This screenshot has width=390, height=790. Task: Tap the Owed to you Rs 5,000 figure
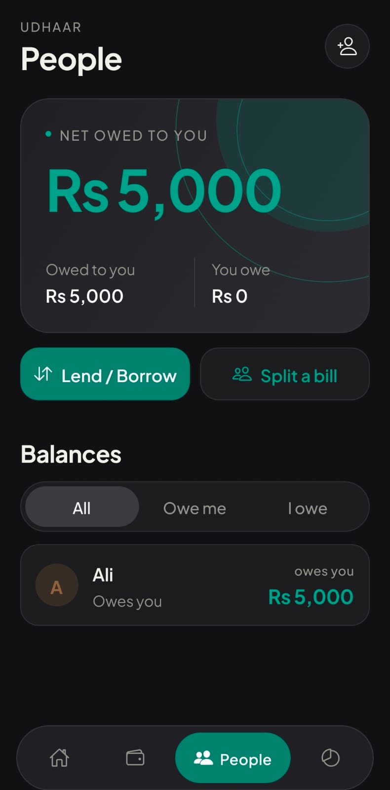(x=84, y=296)
